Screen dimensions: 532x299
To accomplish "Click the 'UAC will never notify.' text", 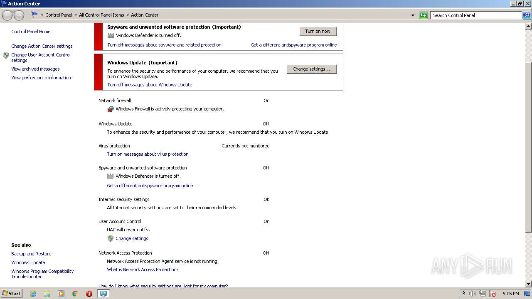I will (128, 230).
